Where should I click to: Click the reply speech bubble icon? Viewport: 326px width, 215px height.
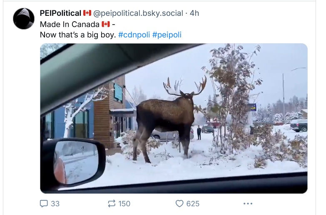click(44, 203)
